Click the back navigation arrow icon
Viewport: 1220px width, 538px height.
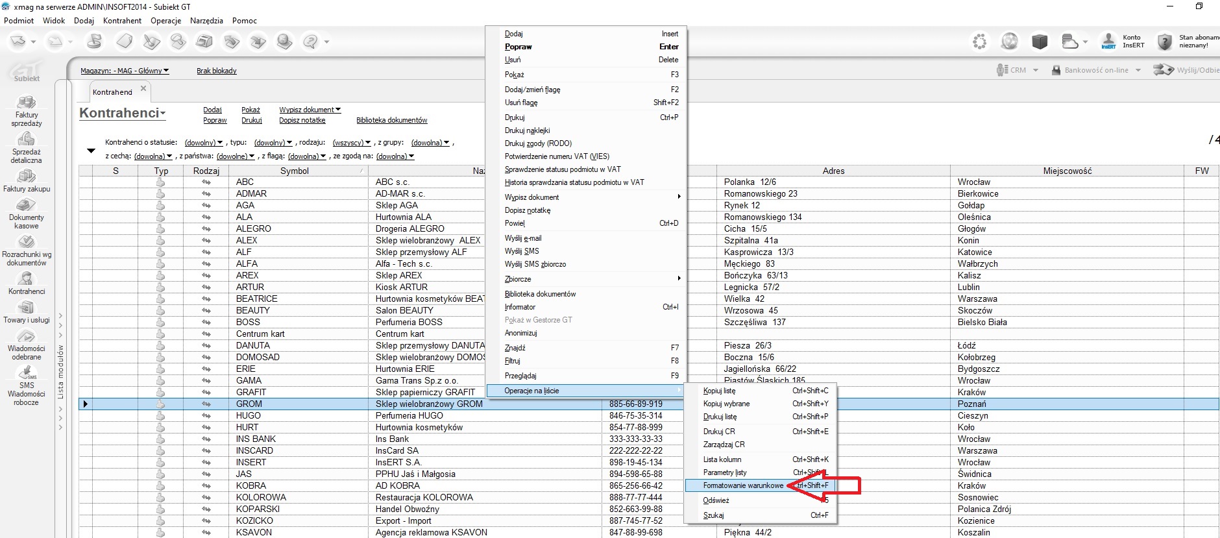pyautogui.click(x=18, y=42)
